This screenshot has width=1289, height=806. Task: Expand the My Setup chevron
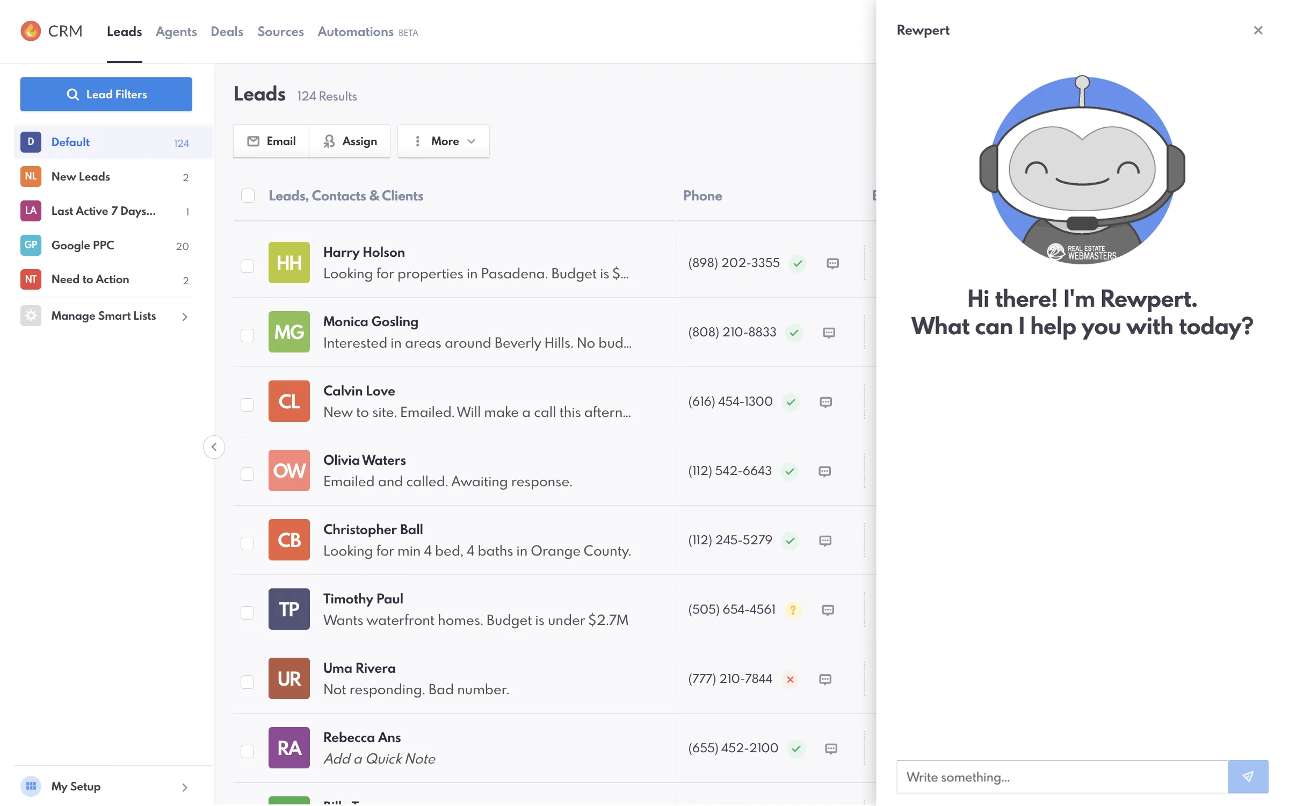tap(185, 787)
